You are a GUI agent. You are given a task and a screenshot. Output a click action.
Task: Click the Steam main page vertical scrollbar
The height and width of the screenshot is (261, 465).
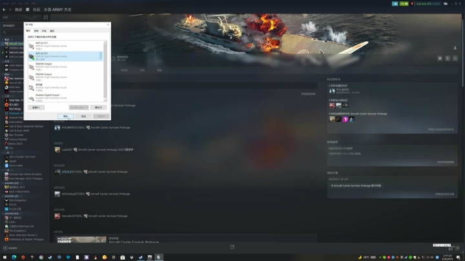coord(463,54)
